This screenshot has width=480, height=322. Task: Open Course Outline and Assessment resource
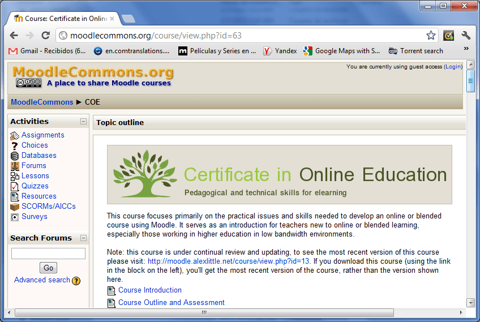pos(172,302)
